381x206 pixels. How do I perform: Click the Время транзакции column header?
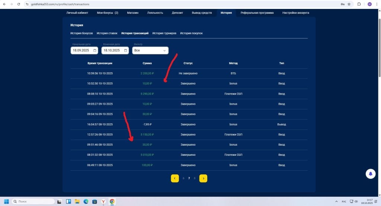(100, 63)
